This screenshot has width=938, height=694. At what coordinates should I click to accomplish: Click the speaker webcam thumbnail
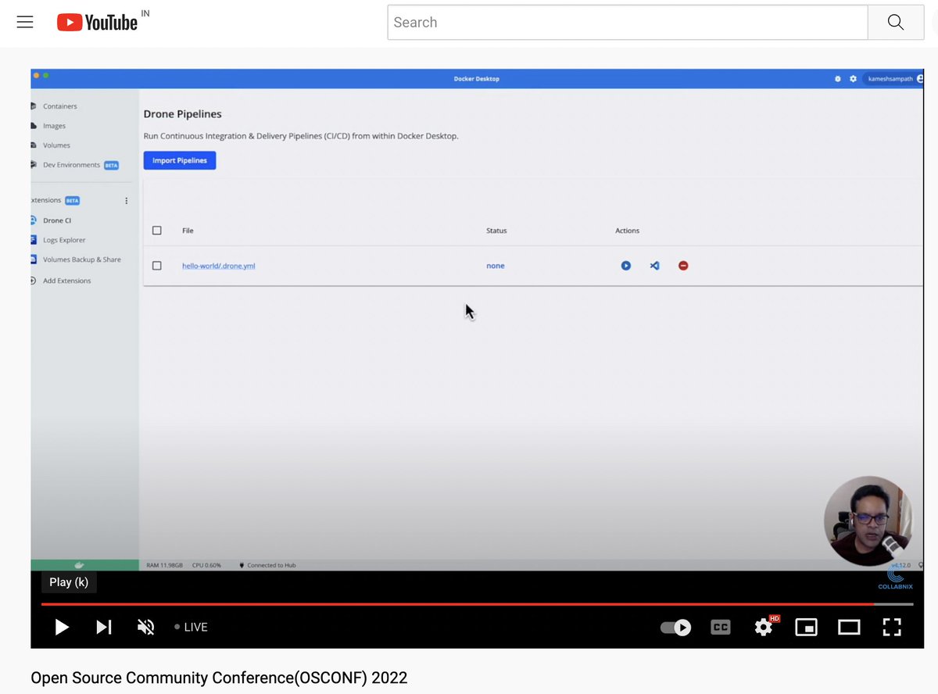pos(868,521)
